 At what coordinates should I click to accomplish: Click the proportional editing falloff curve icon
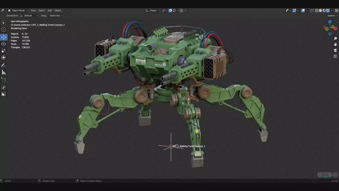click(x=186, y=10)
